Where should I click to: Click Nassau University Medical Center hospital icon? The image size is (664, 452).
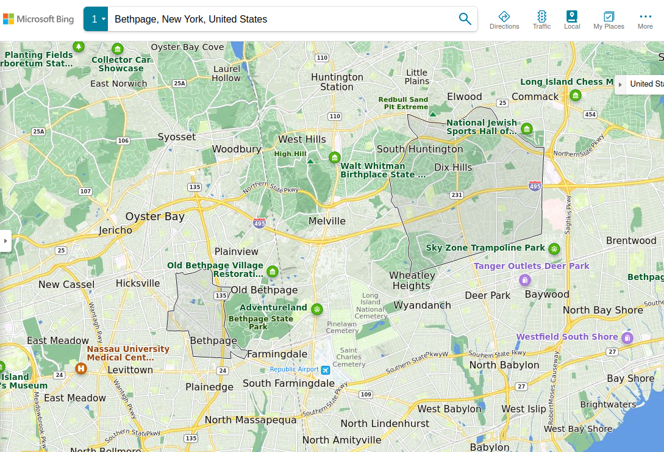pyautogui.click(x=81, y=368)
